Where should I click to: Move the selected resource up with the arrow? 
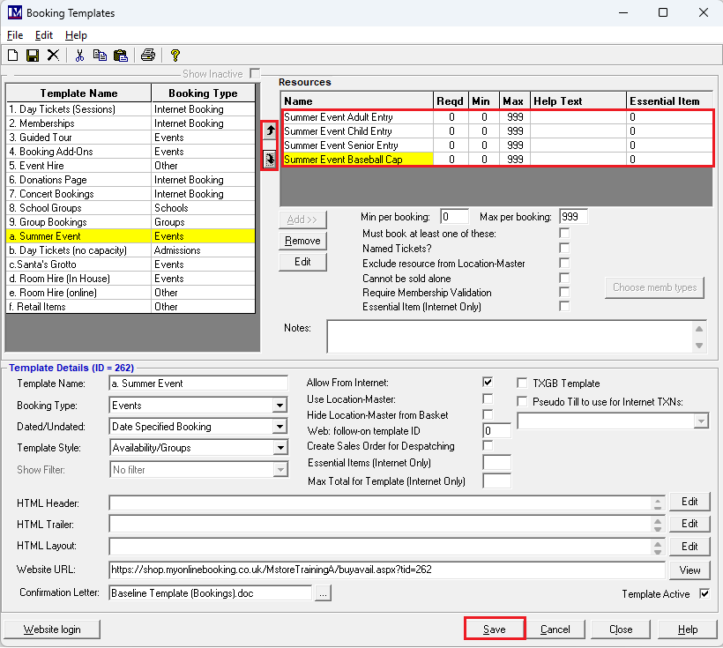(x=270, y=130)
